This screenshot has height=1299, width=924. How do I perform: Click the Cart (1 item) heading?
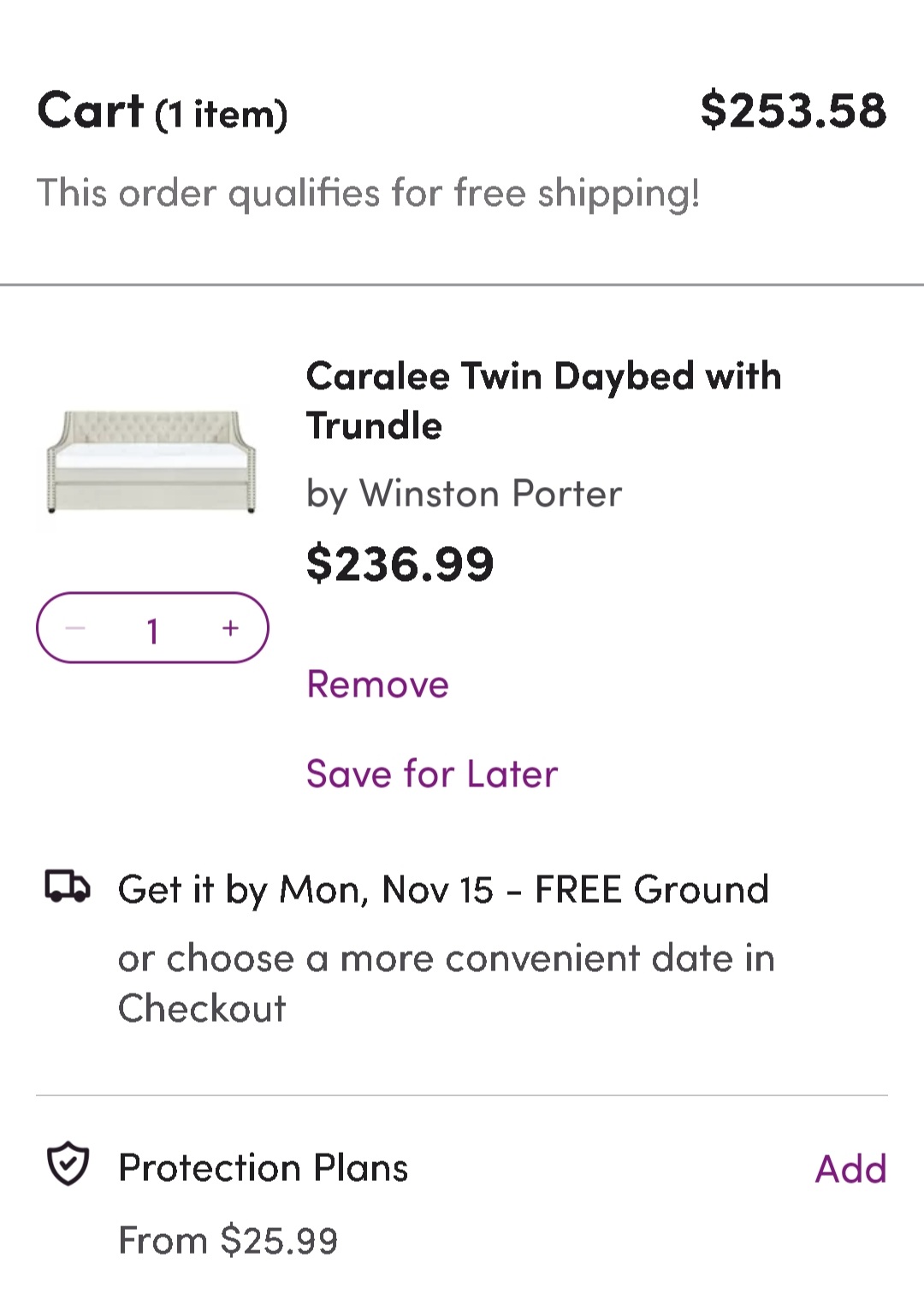pos(163,112)
